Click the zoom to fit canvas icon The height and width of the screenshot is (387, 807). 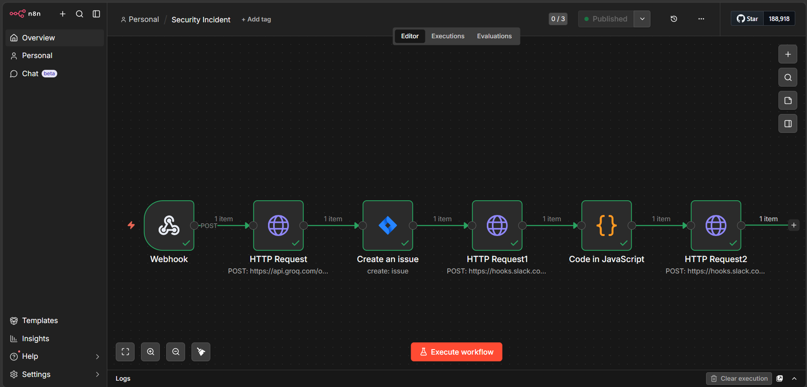pyautogui.click(x=125, y=352)
